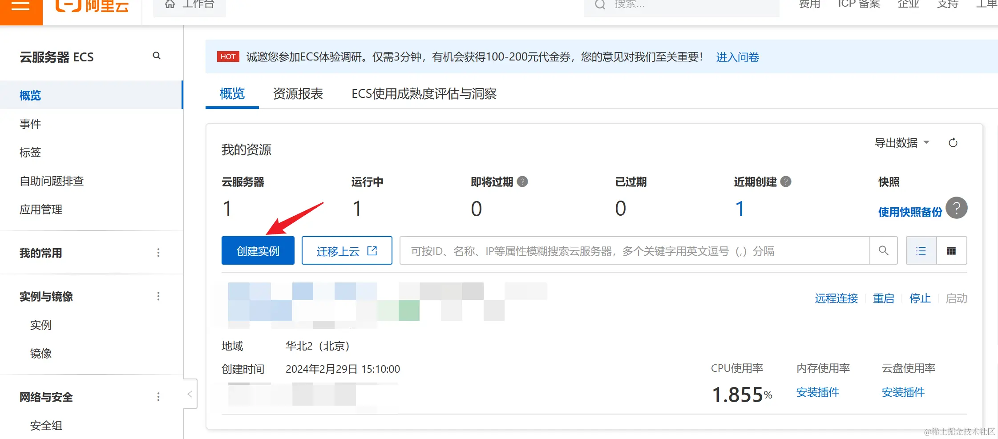Open the 工作台 home workbench
This screenshot has width=998, height=439.
click(190, 6)
